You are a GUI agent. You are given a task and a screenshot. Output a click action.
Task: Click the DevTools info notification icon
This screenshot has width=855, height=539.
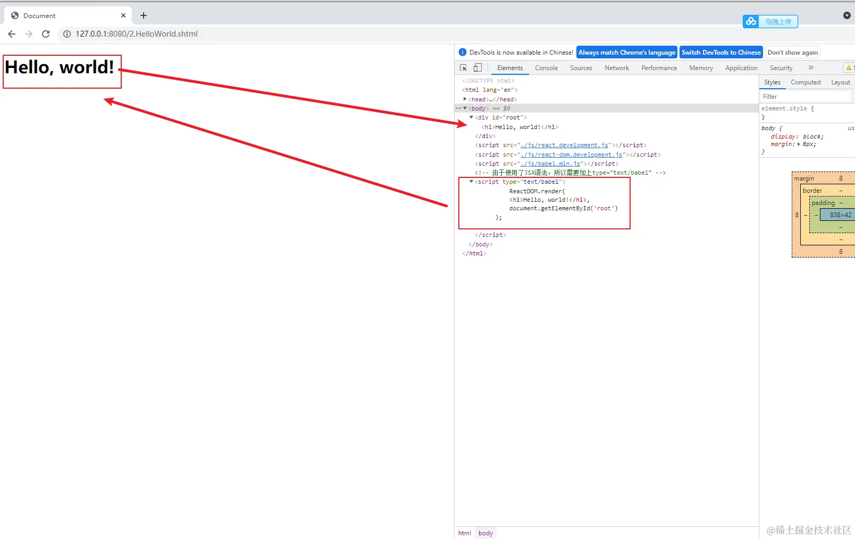[463, 53]
